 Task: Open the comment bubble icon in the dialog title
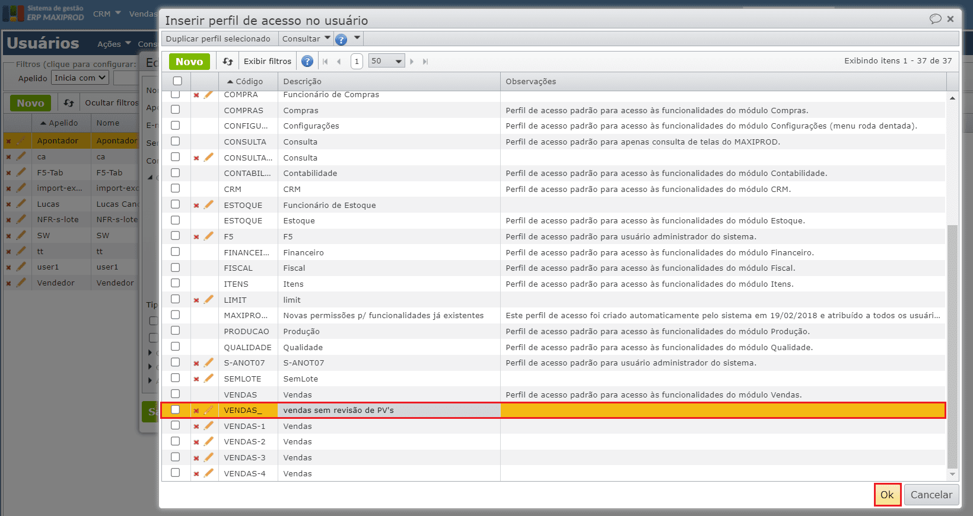click(936, 19)
